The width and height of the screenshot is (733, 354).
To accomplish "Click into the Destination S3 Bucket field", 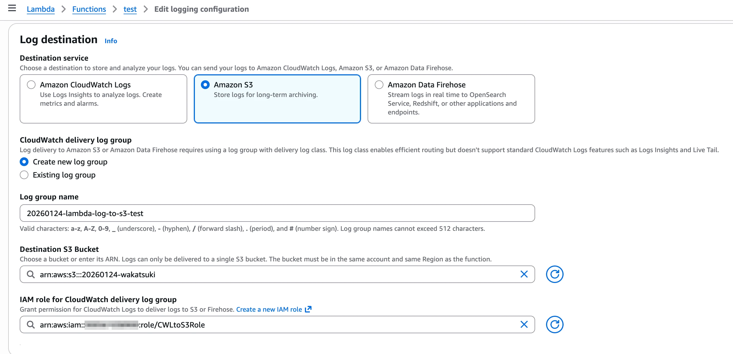I will coord(277,274).
